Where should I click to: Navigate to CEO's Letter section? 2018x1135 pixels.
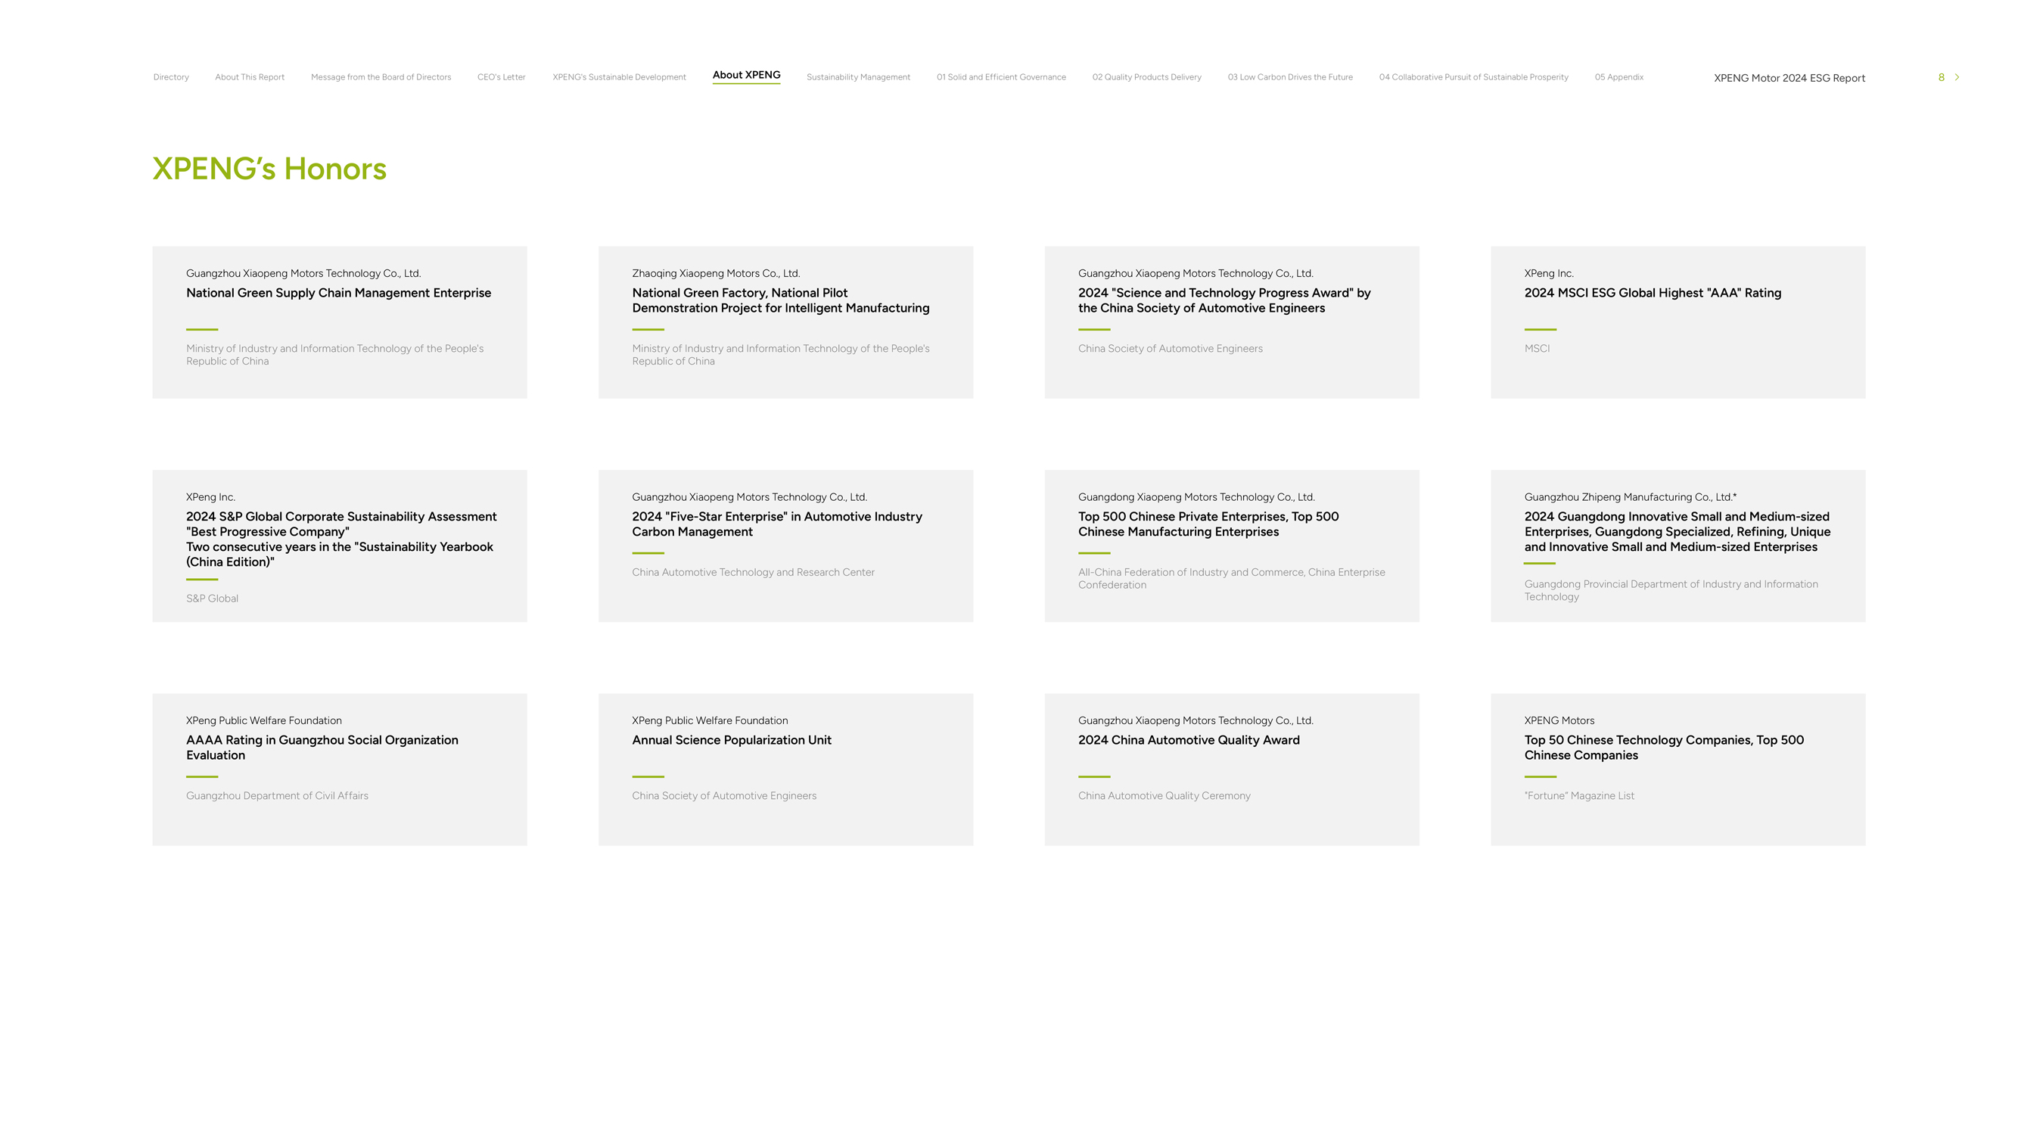coord(501,76)
